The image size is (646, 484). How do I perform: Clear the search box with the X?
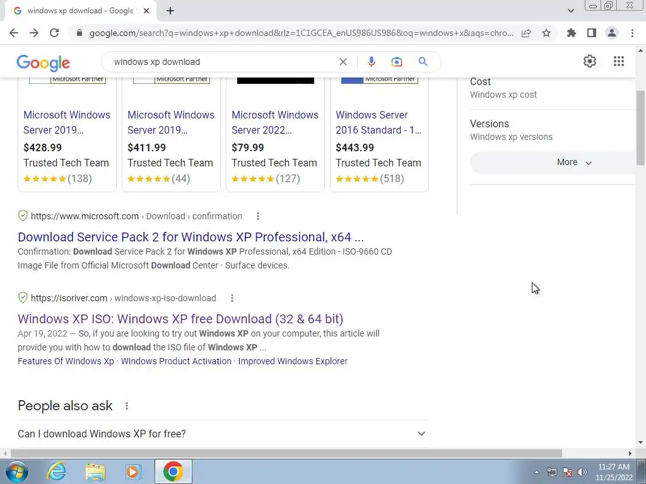[343, 62]
